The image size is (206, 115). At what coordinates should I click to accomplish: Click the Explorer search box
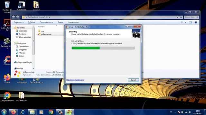point(191,17)
